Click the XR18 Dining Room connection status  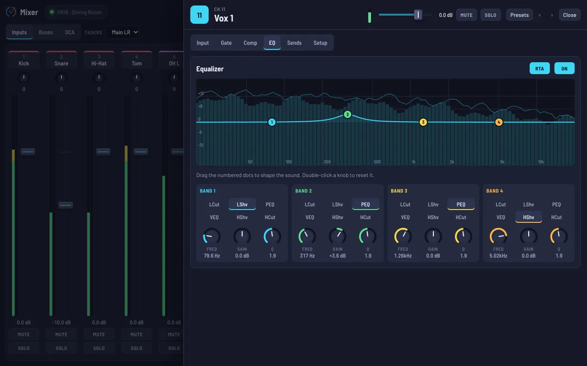tap(76, 12)
